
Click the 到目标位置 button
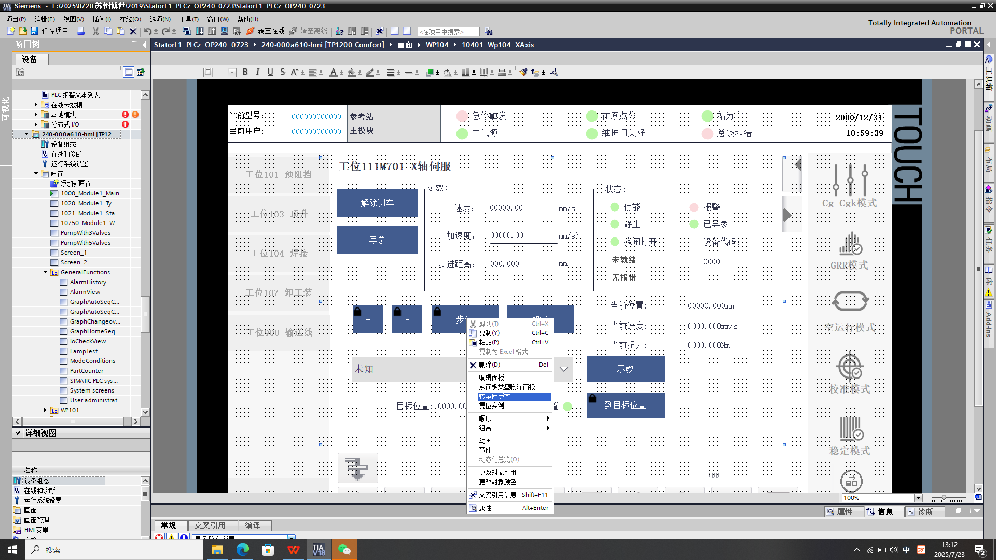(x=626, y=405)
